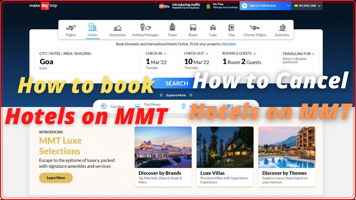Viewport: 356px width, 200px height.
Task: Click the MakeMyTrip logo
Action: [43, 6]
